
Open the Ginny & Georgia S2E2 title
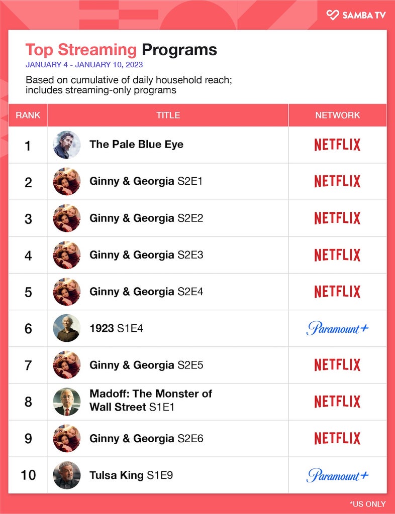[x=146, y=218]
